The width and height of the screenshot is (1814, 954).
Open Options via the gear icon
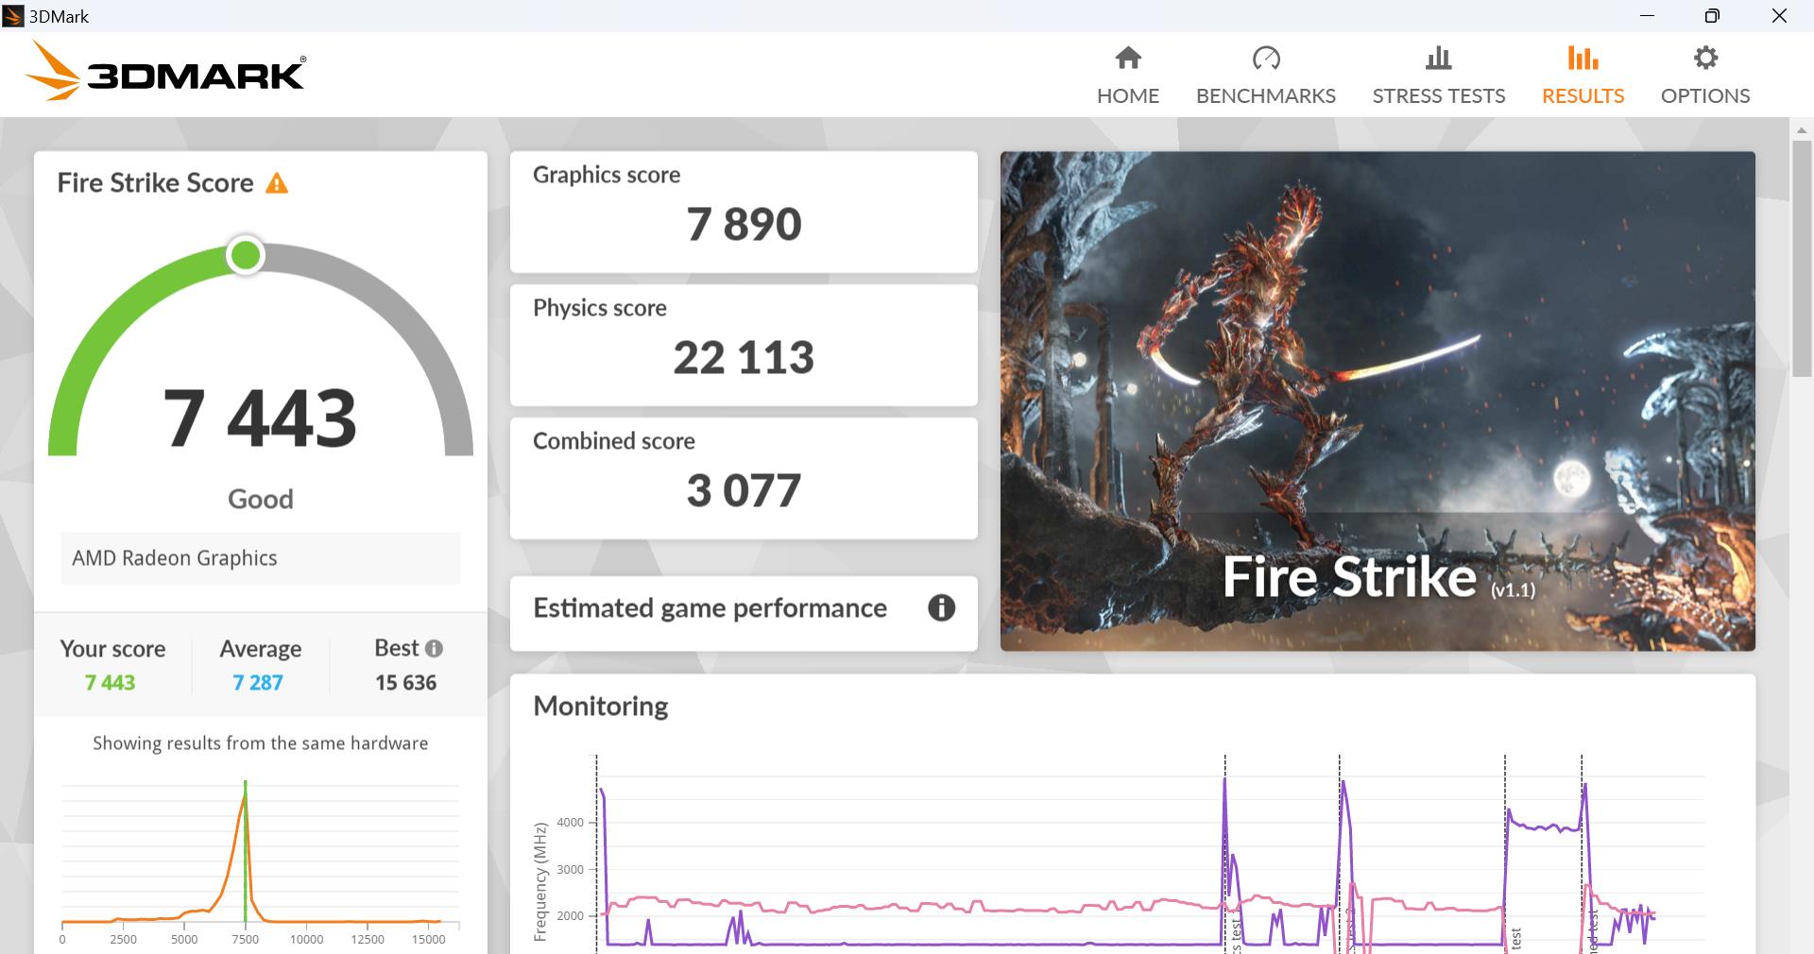1704,59
